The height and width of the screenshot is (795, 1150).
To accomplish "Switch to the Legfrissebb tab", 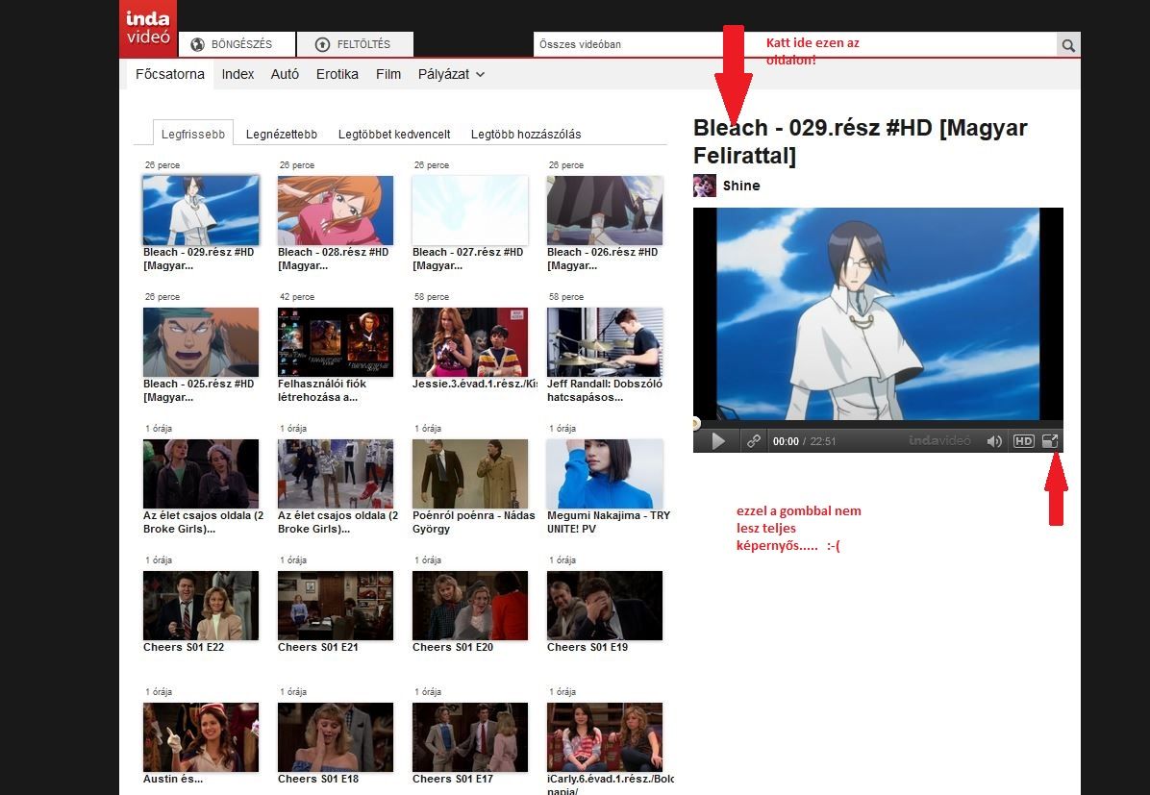I will pos(193,134).
